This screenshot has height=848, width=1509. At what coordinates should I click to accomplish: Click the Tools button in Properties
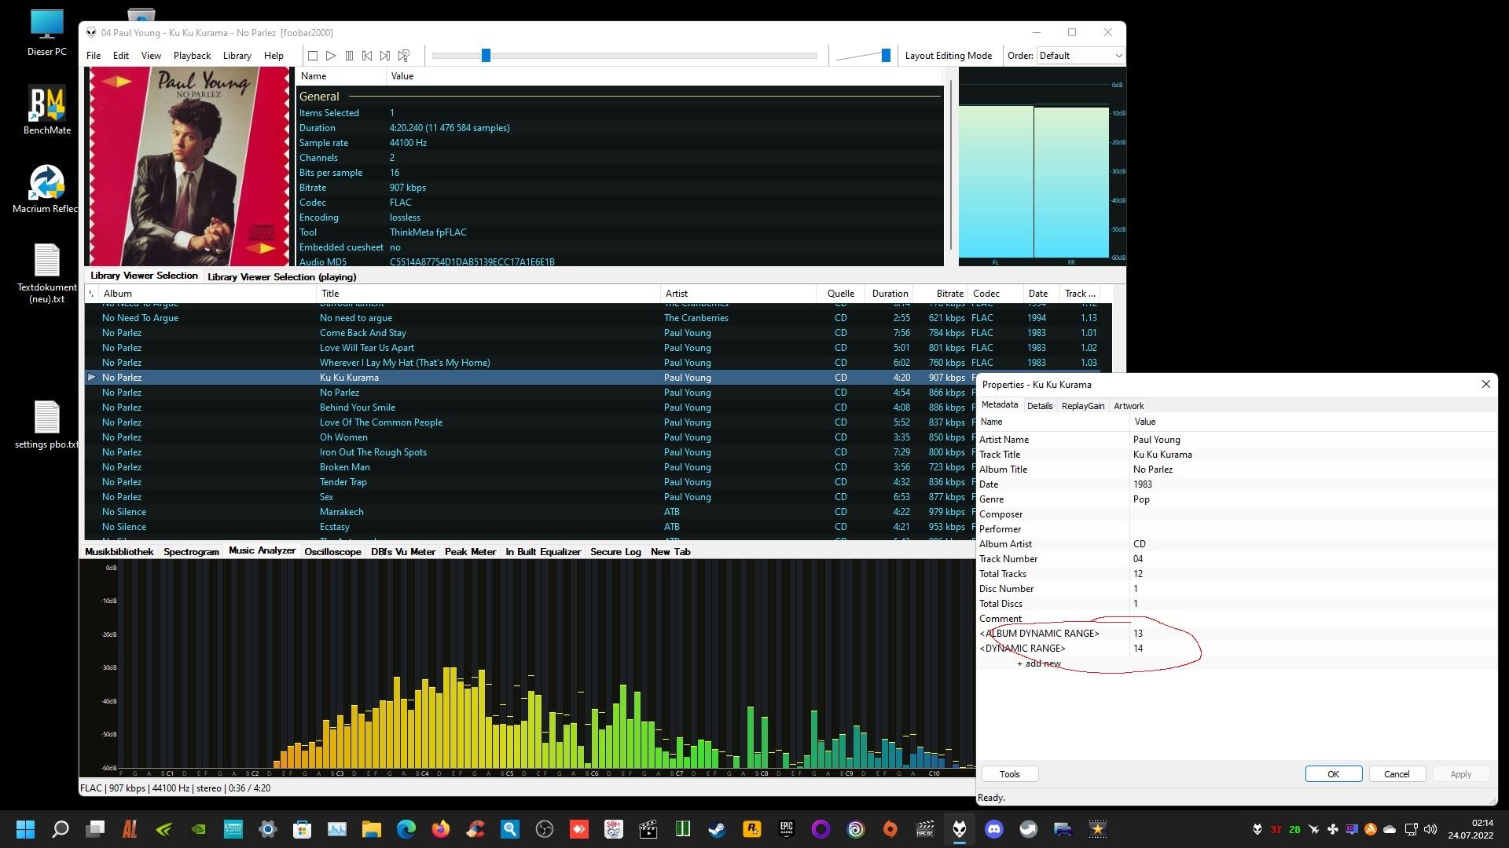click(x=1009, y=774)
